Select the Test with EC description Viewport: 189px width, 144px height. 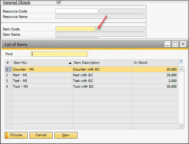pyautogui.click(x=83, y=81)
